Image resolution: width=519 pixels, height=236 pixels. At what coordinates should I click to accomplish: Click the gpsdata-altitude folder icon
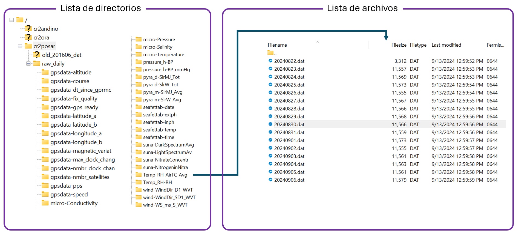pyautogui.click(x=45, y=72)
